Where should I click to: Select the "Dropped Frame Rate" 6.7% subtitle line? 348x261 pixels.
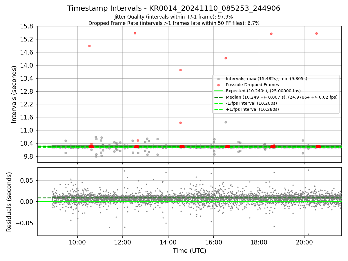[x=174, y=23]
